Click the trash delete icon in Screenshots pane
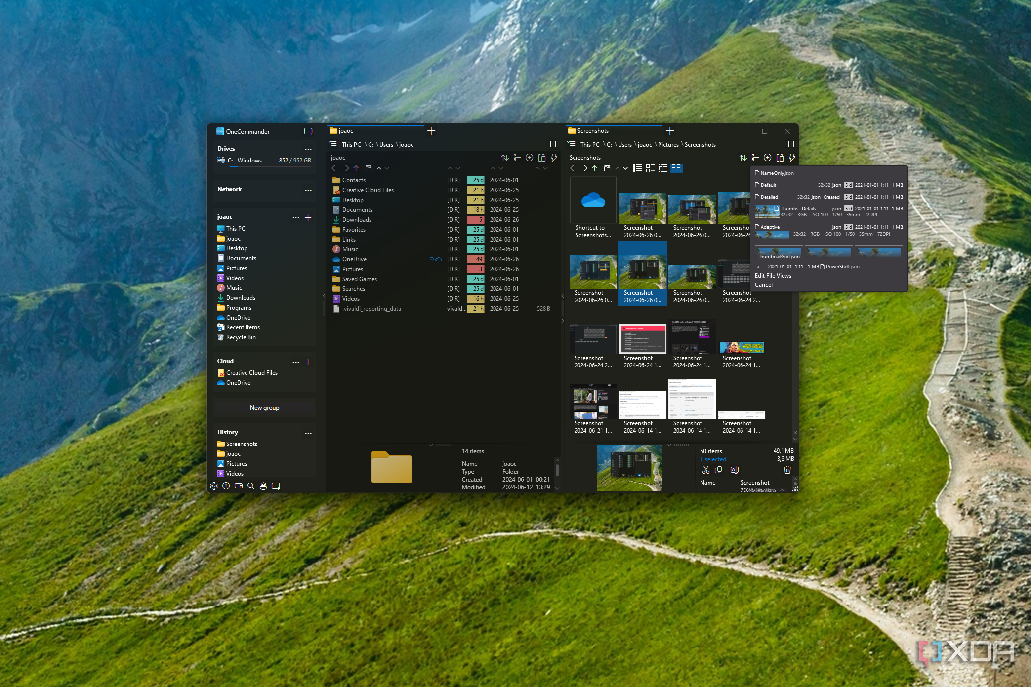This screenshot has height=687, width=1031. pyautogui.click(x=787, y=470)
